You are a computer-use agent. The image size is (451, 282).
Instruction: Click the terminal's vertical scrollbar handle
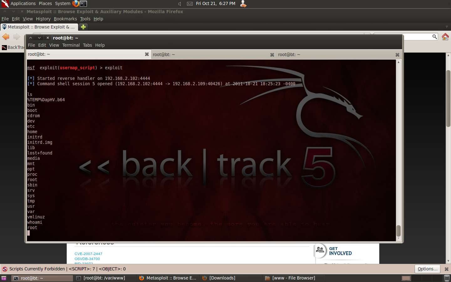click(398, 231)
